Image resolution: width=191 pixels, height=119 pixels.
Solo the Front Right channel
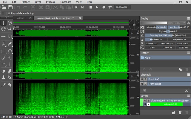145,84
